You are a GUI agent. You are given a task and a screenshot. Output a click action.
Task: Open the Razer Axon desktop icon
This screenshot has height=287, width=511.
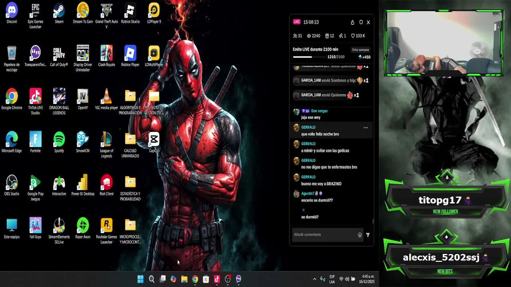pyautogui.click(x=83, y=229)
